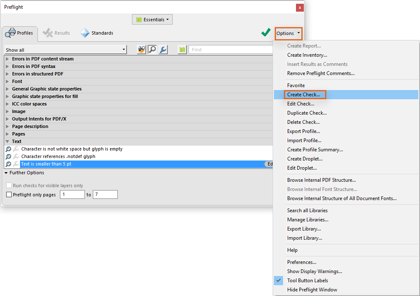Select the single checks magnifier icon
Viewport: 420px width, 296px height.
tap(152, 49)
